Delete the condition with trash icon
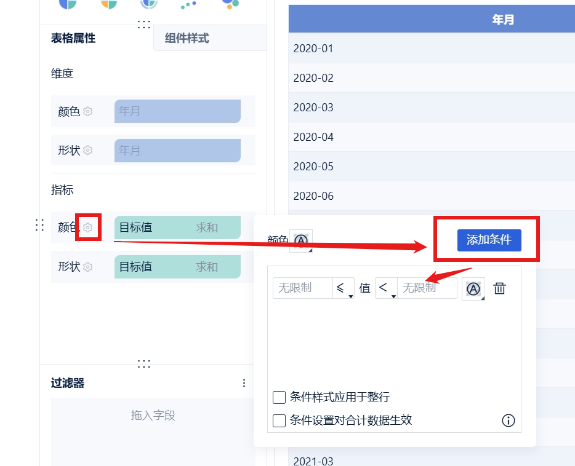The image size is (575, 466). (499, 288)
